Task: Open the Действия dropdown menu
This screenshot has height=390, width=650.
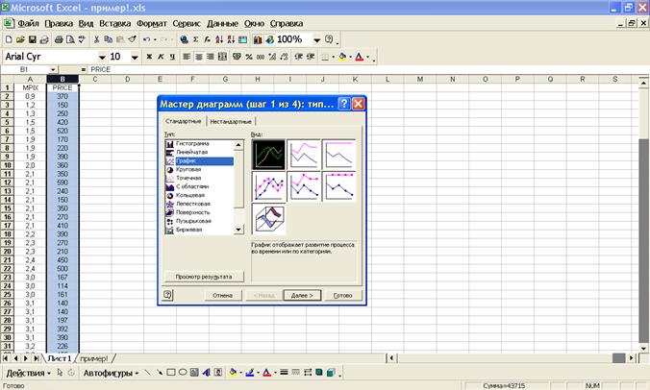Action: 28,373
